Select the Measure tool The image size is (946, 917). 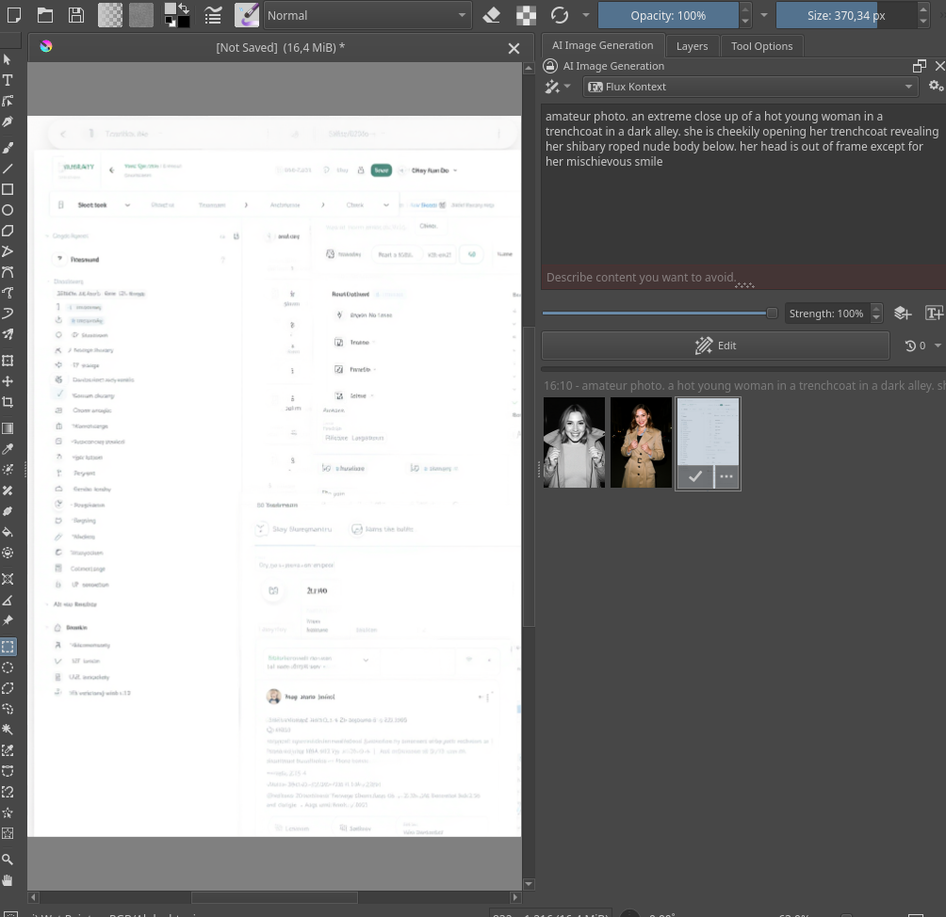click(x=8, y=600)
